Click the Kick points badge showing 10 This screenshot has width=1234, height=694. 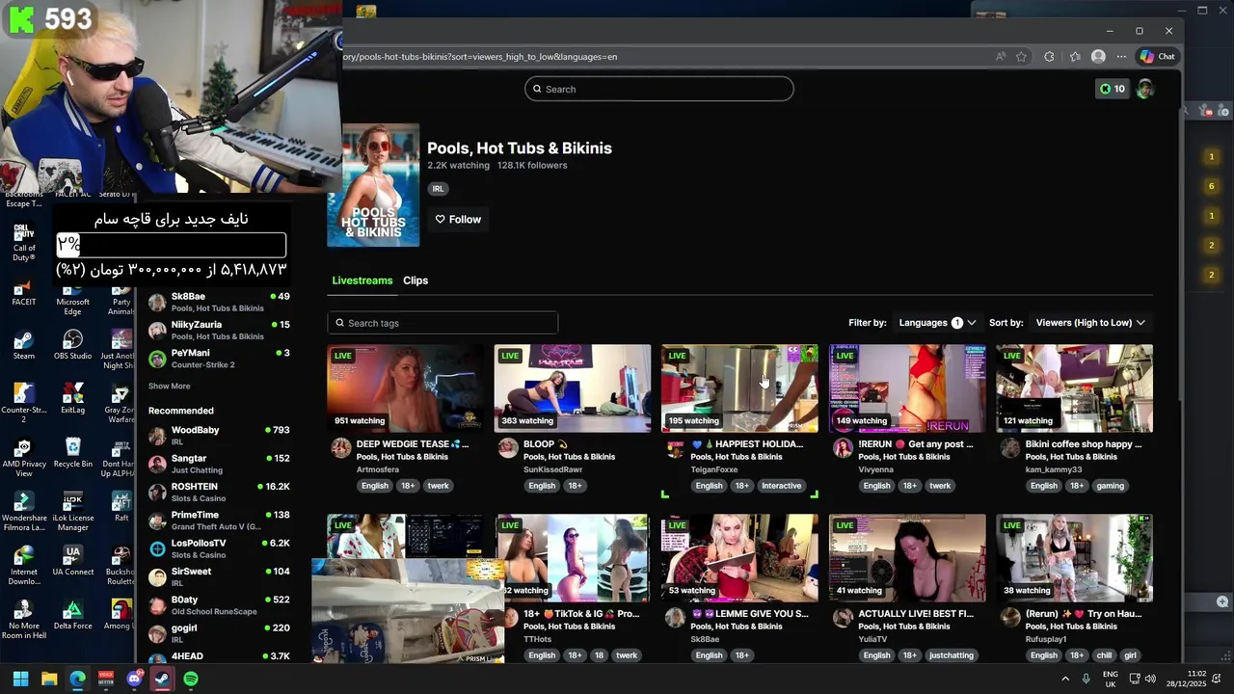(1112, 89)
